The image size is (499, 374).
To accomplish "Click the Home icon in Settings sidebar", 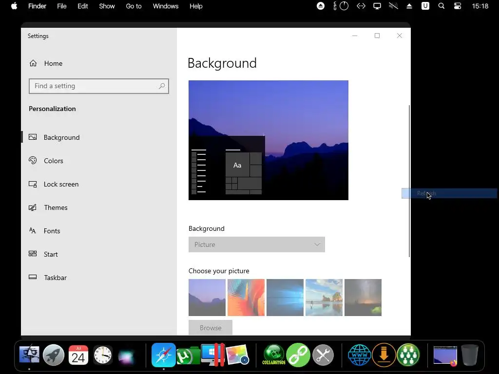I will (x=33, y=63).
